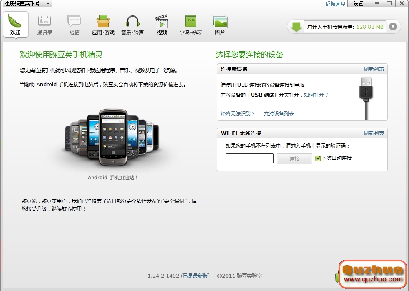The width and height of the screenshot is (409, 291).
Task: Click the USB cable illustration
Action: (366, 98)
